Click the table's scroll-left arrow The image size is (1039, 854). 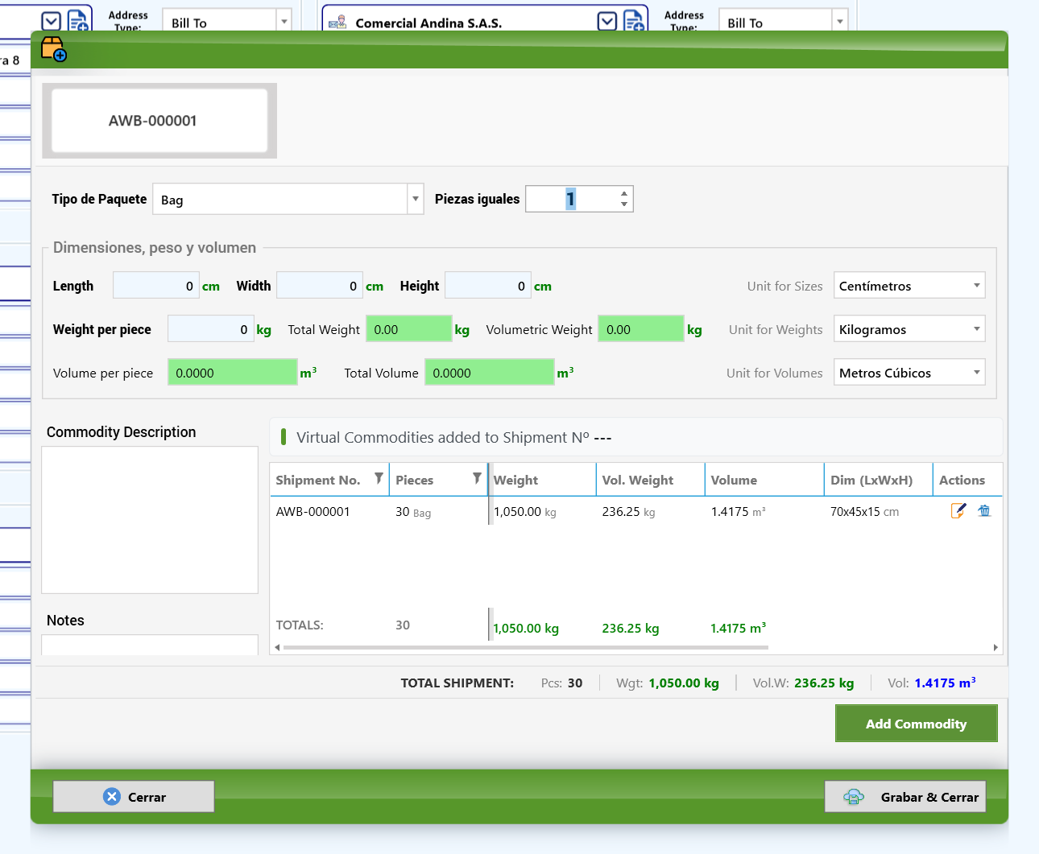[x=277, y=647]
